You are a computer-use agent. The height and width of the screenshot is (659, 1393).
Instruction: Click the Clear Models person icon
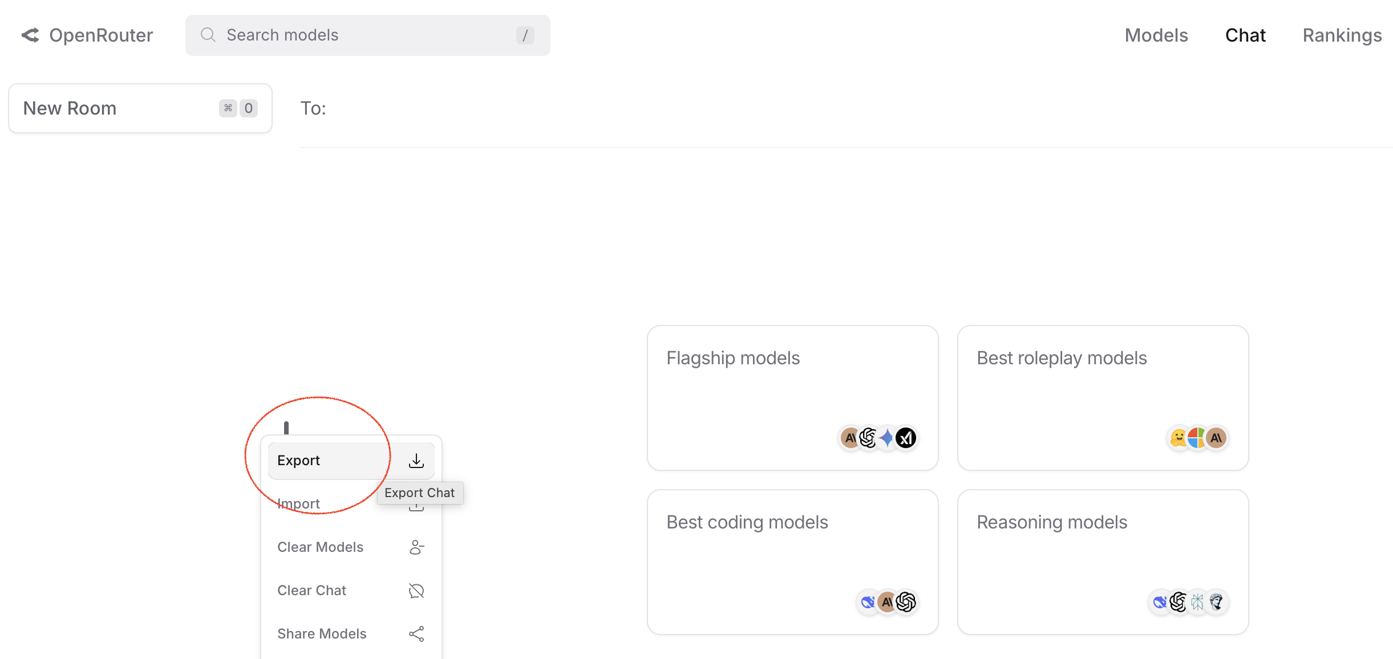[x=416, y=547]
